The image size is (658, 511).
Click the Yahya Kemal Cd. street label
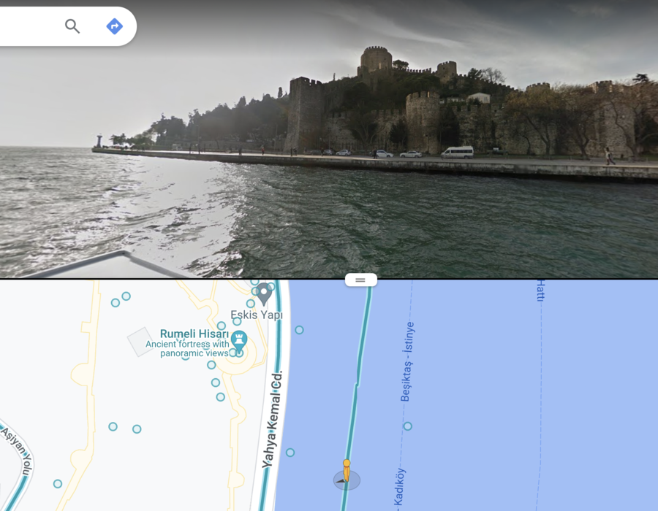[273, 420]
